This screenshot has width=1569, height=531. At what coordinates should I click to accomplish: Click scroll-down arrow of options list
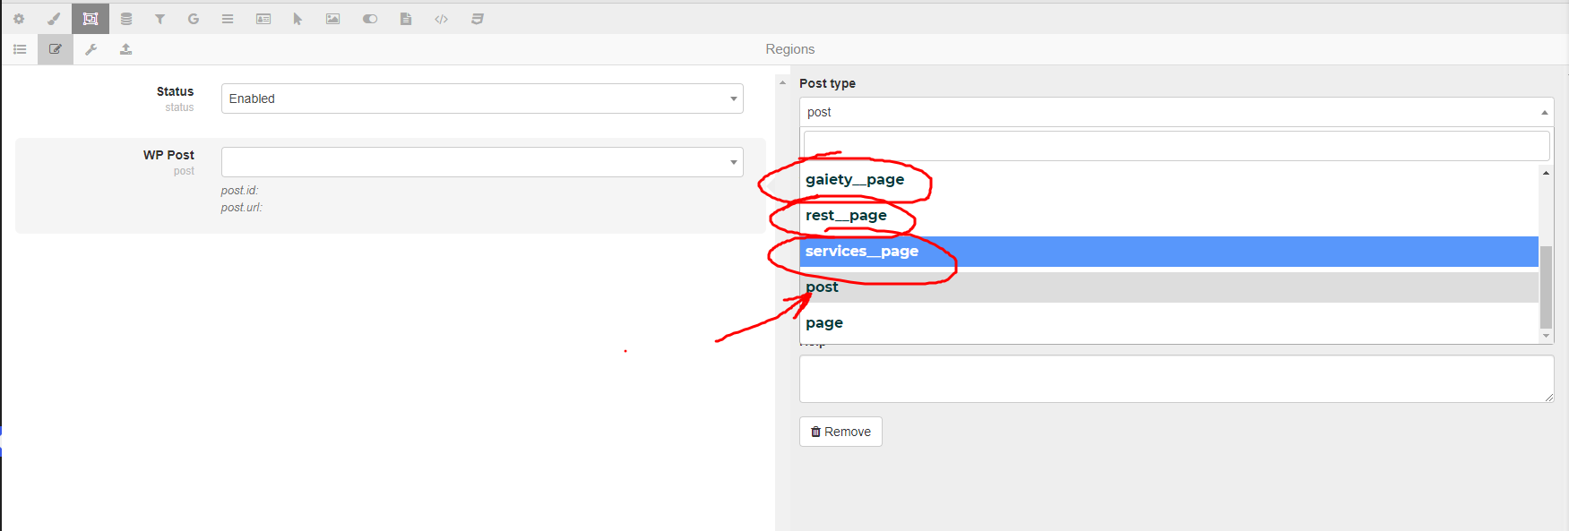tap(1546, 336)
